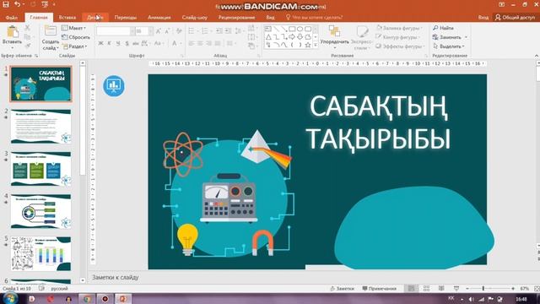Screen dimensions: 540x304
Task: Expand the shapes gallery More arrow
Action: click(x=316, y=45)
